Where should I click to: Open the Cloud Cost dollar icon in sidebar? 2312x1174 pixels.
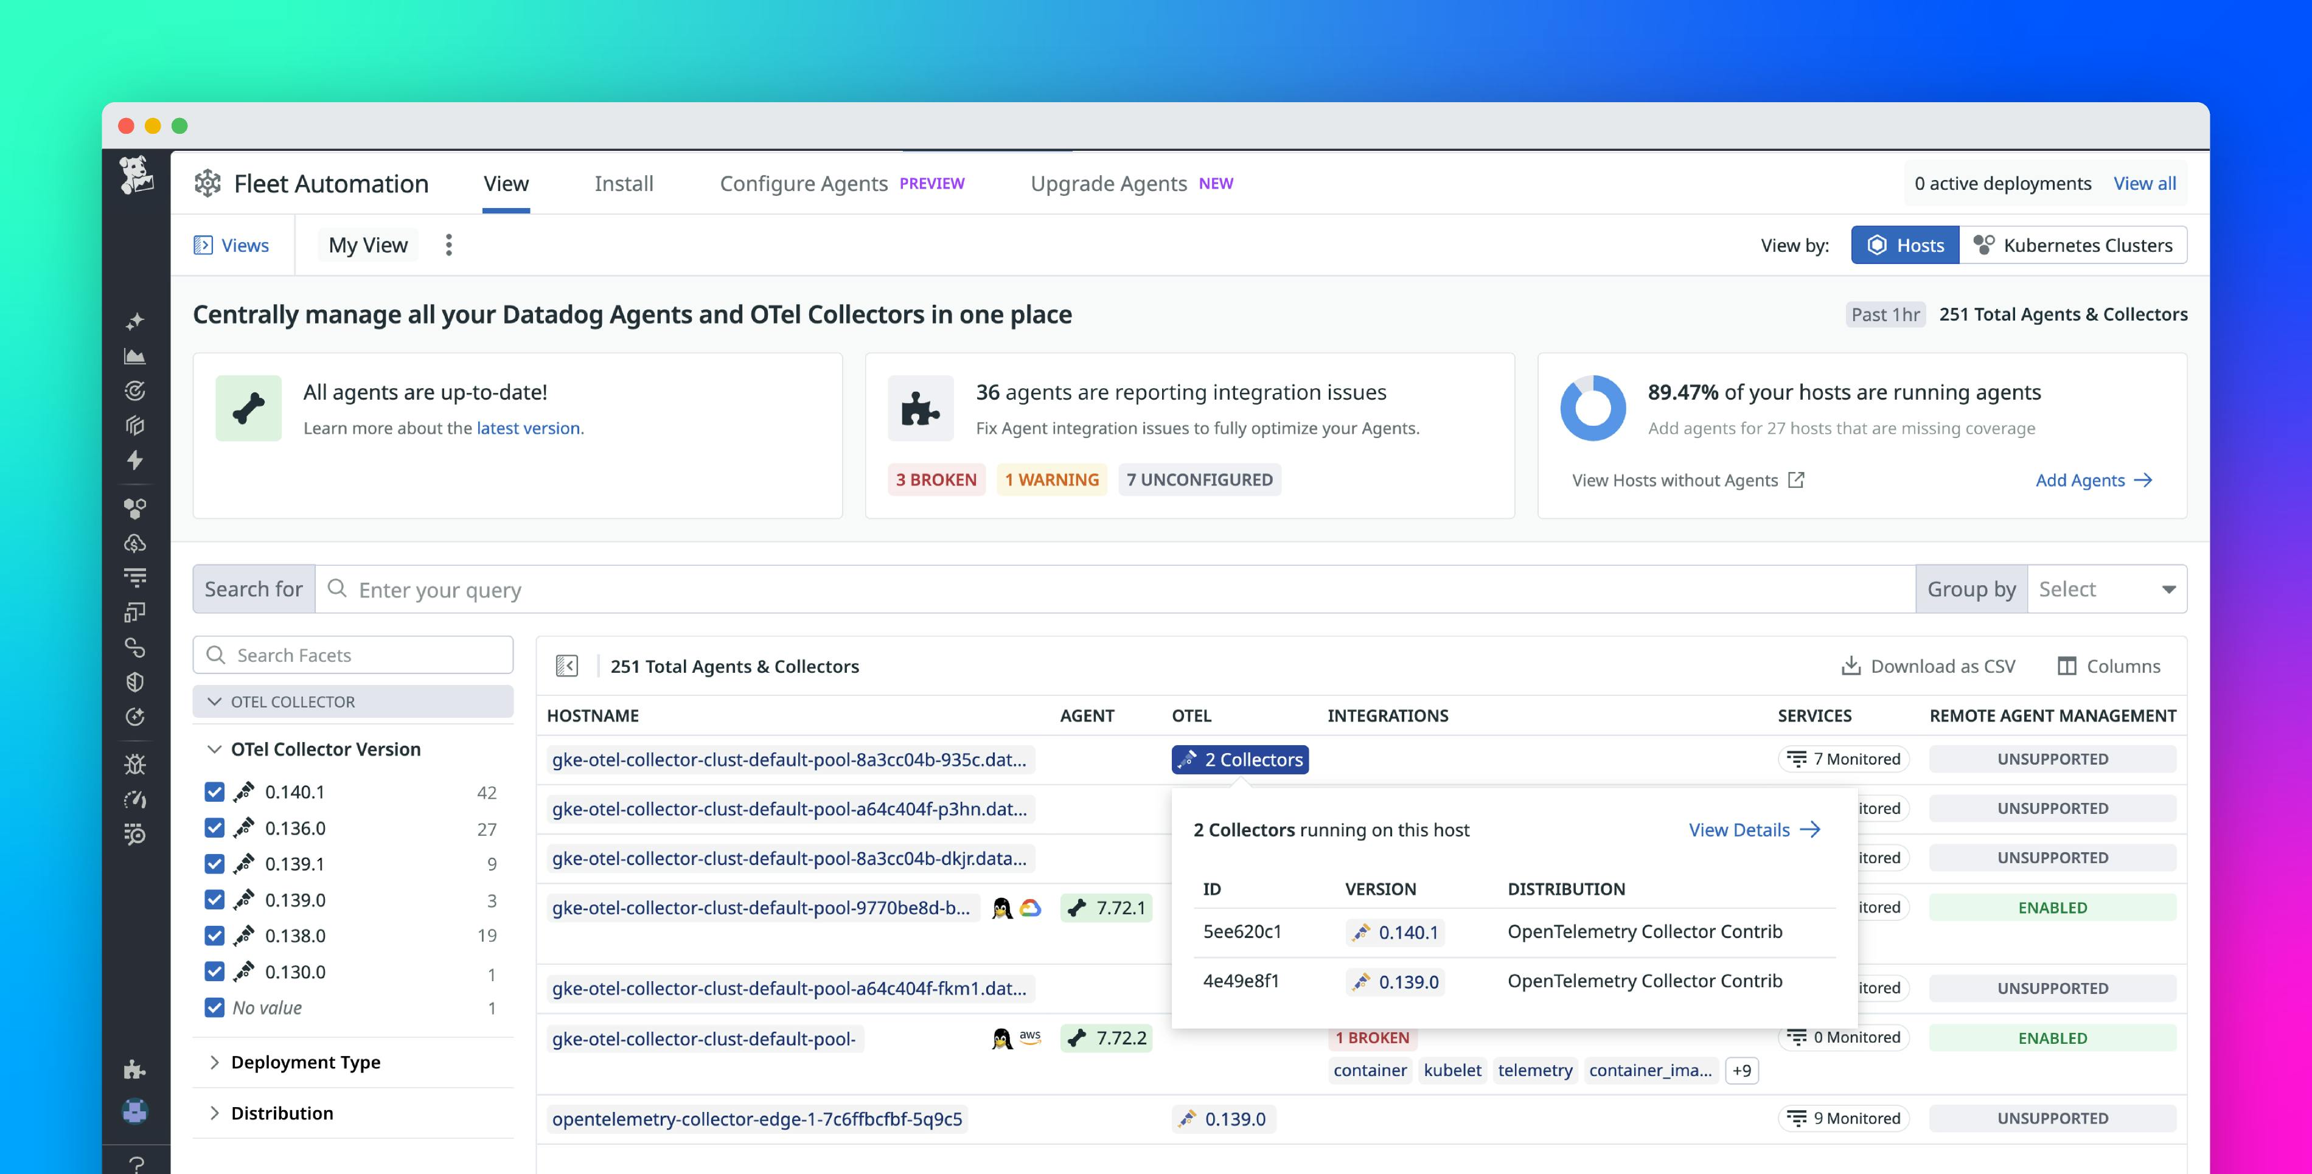coord(134,542)
